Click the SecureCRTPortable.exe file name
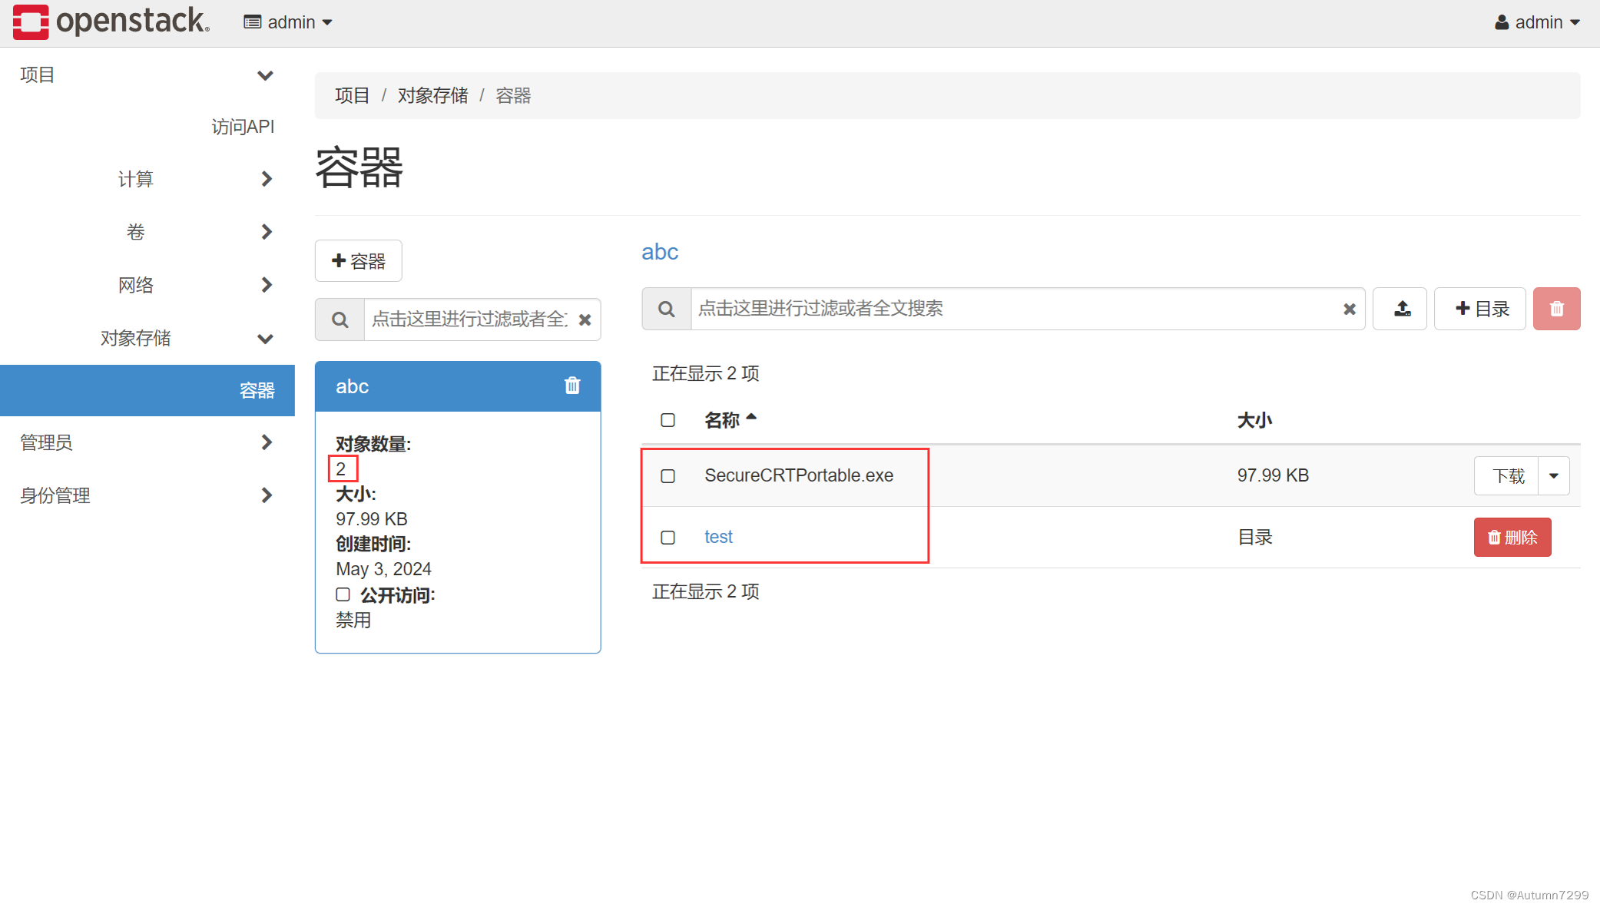 coord(799,475)
